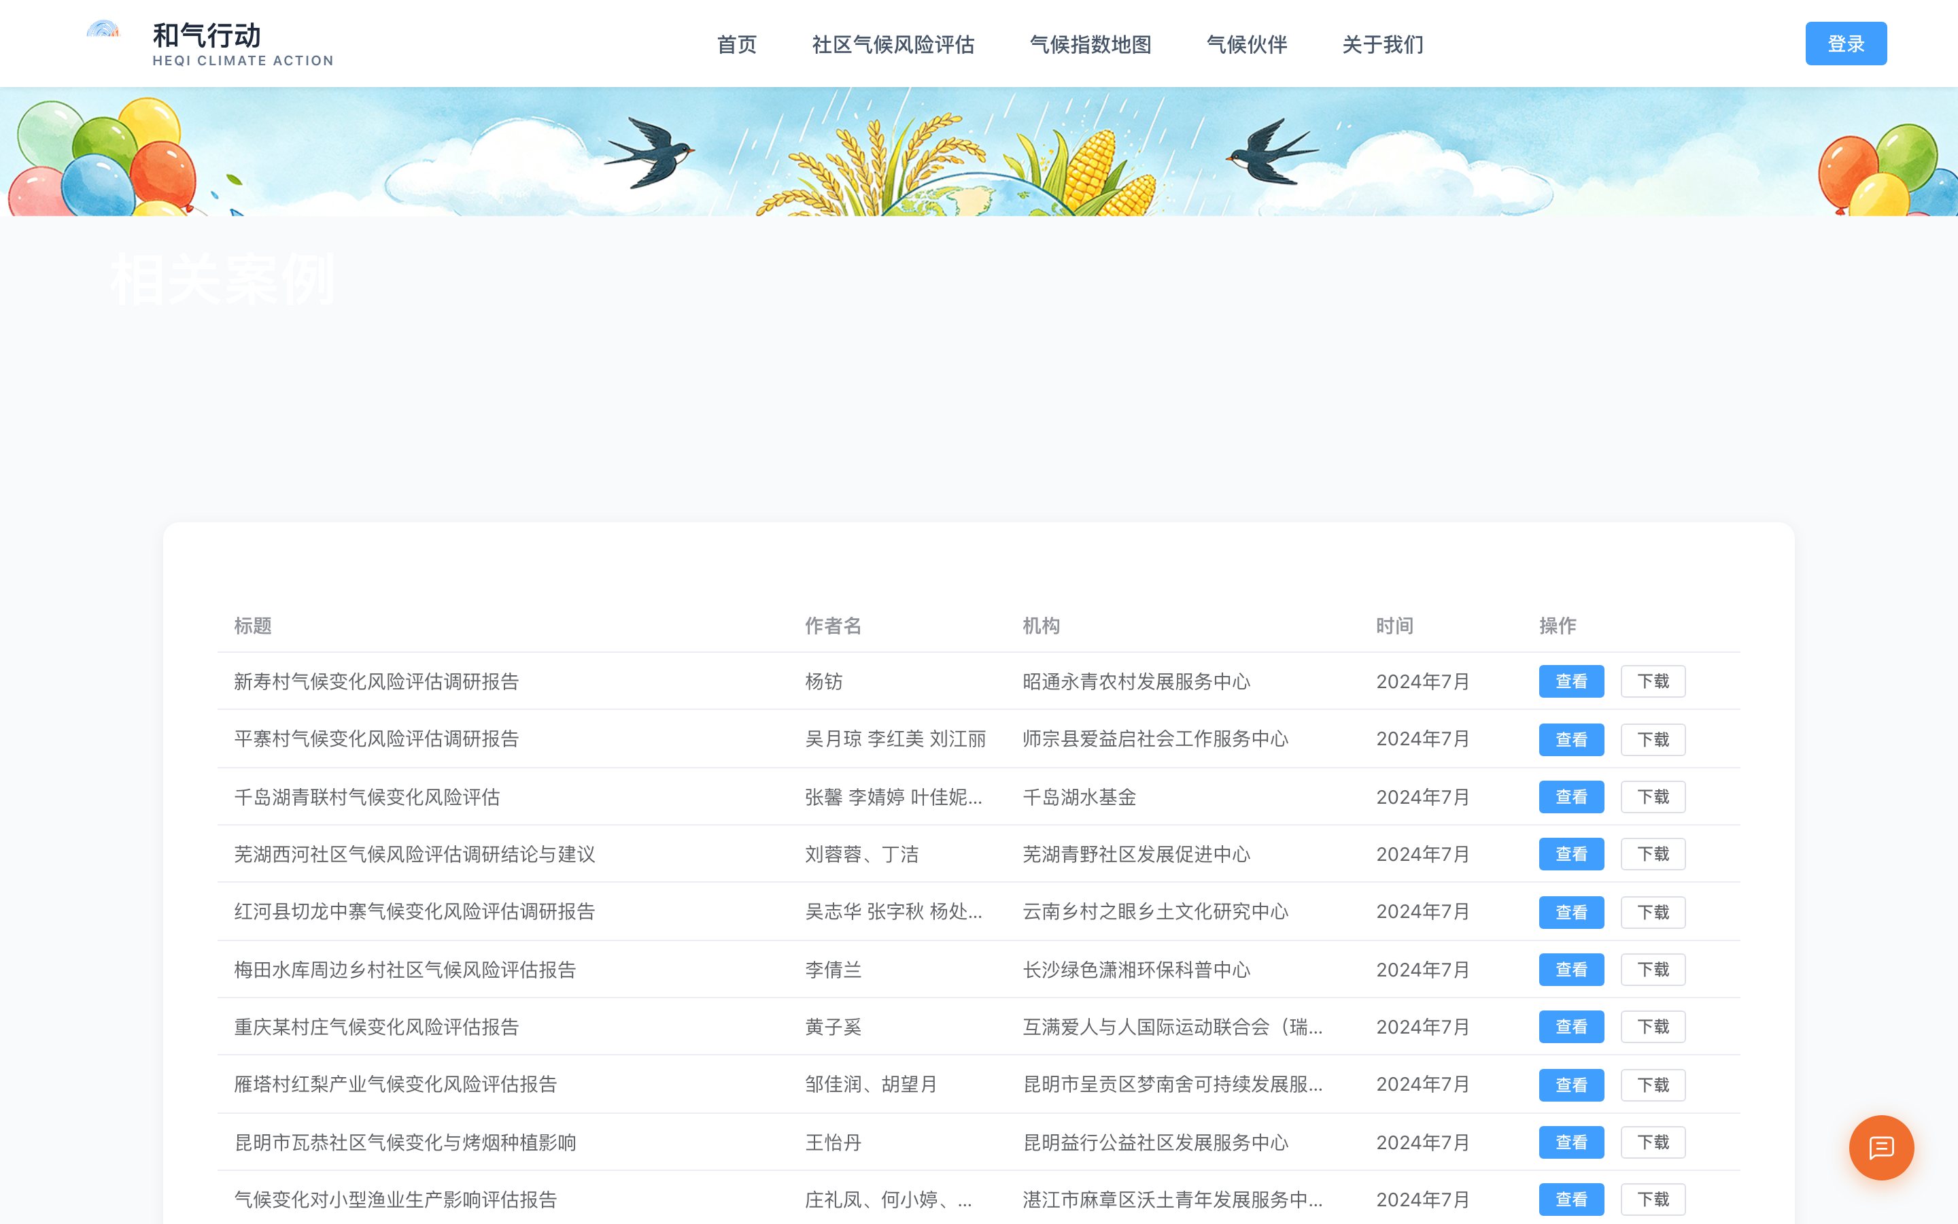View the 梅田水库周边乡村社区 report
1958x1224 pixels.
pyautogui.click(x=1571, y=970)
